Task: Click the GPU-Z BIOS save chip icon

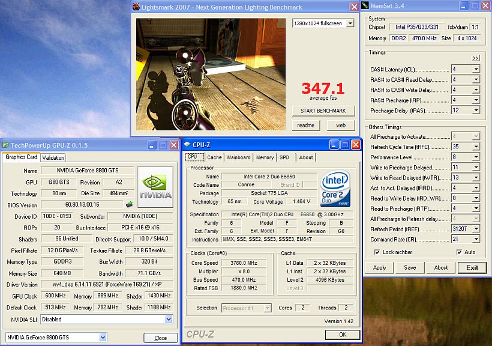Action: pos(129,205)
